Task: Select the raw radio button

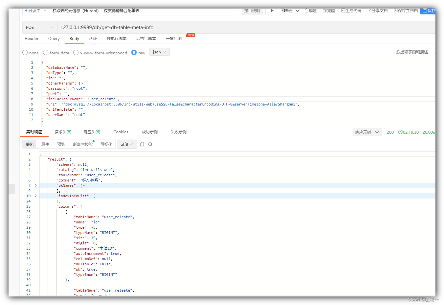Action: click(134, 52)
